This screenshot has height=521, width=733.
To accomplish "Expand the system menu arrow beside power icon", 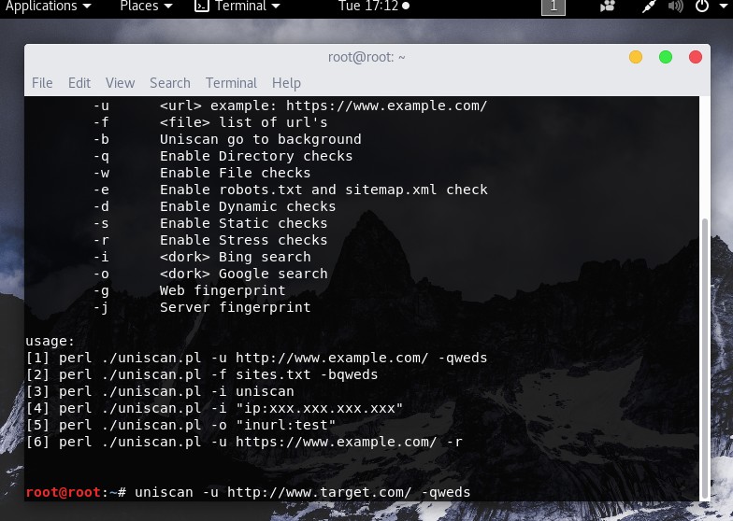I will [x=724, y=6].
